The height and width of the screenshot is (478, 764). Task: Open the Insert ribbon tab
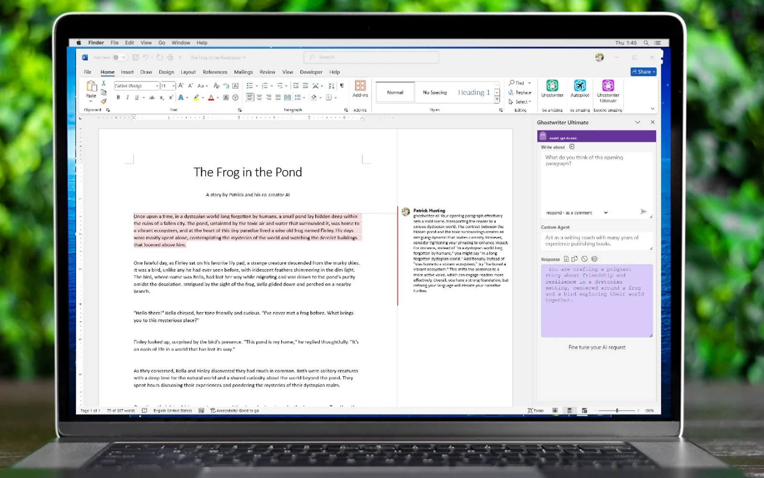click(x=127, y=72)
